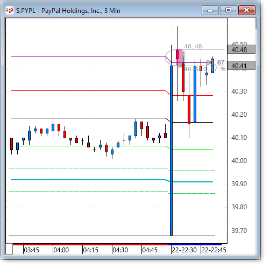Click the 03:45 time axis label
Viewport: 270px width, 269px height.
[x=32, y=250]
